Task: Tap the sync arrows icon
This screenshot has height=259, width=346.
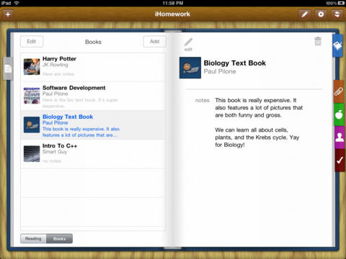Action: pyautogui.click(x=337, y=14)
